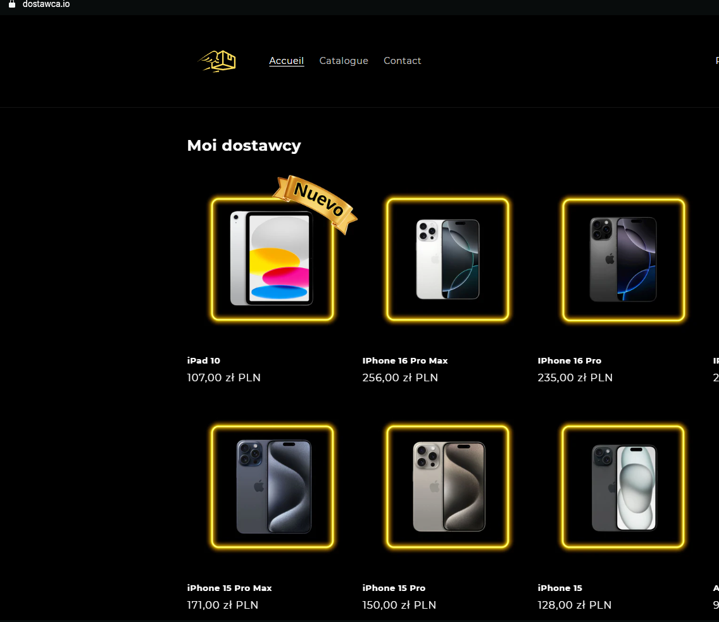Open the iPhone 15 Pro product image
The width and height of the screenshot is (719, 622).
447,486
